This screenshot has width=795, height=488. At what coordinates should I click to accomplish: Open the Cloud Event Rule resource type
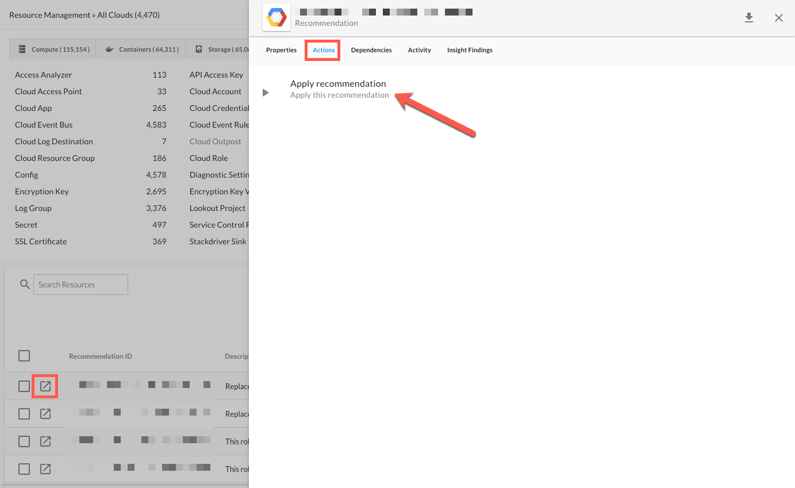point(219,125)
